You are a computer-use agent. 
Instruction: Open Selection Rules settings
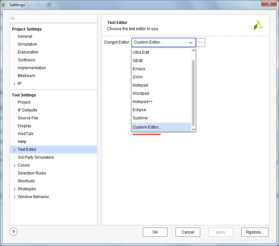click(x=32, y=173)
